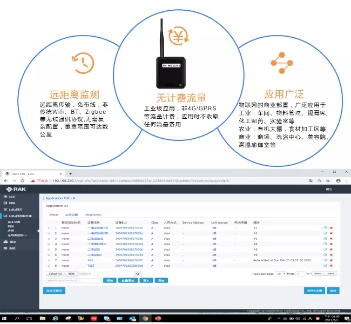351x324 pixels.
Task: Open the TEST device name link
Action: pyautogui.click(x=91, y=266)
